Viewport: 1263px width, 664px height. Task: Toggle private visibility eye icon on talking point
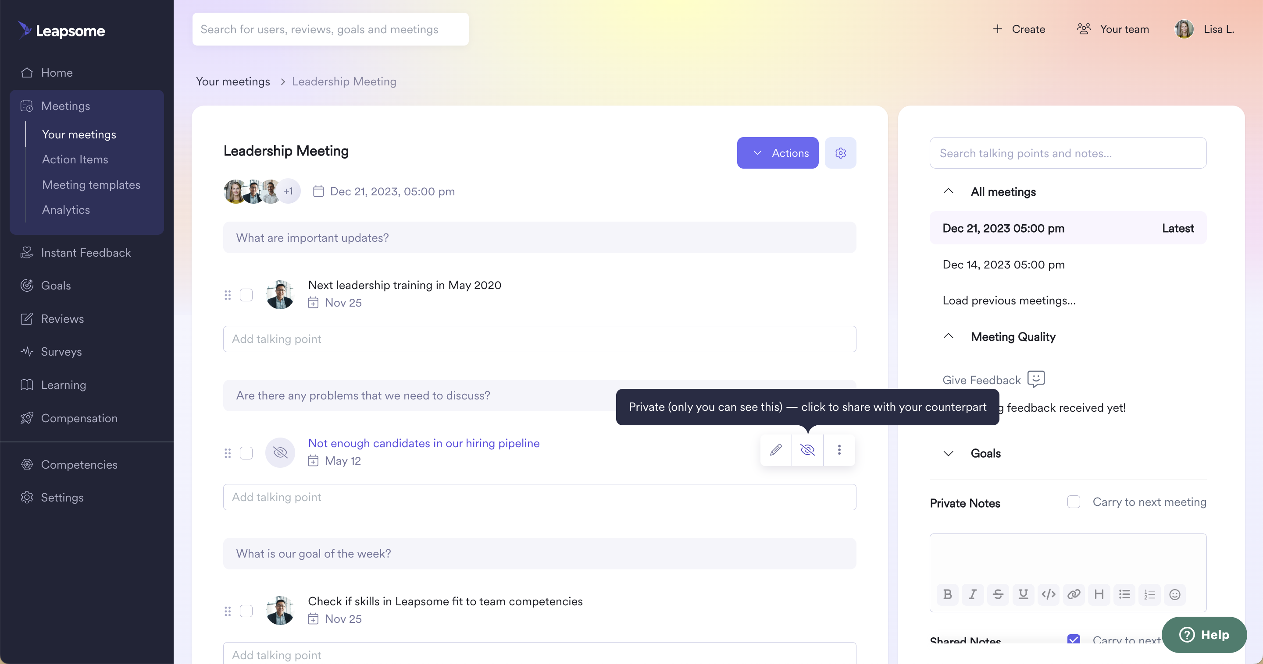[x=807, y=449]
